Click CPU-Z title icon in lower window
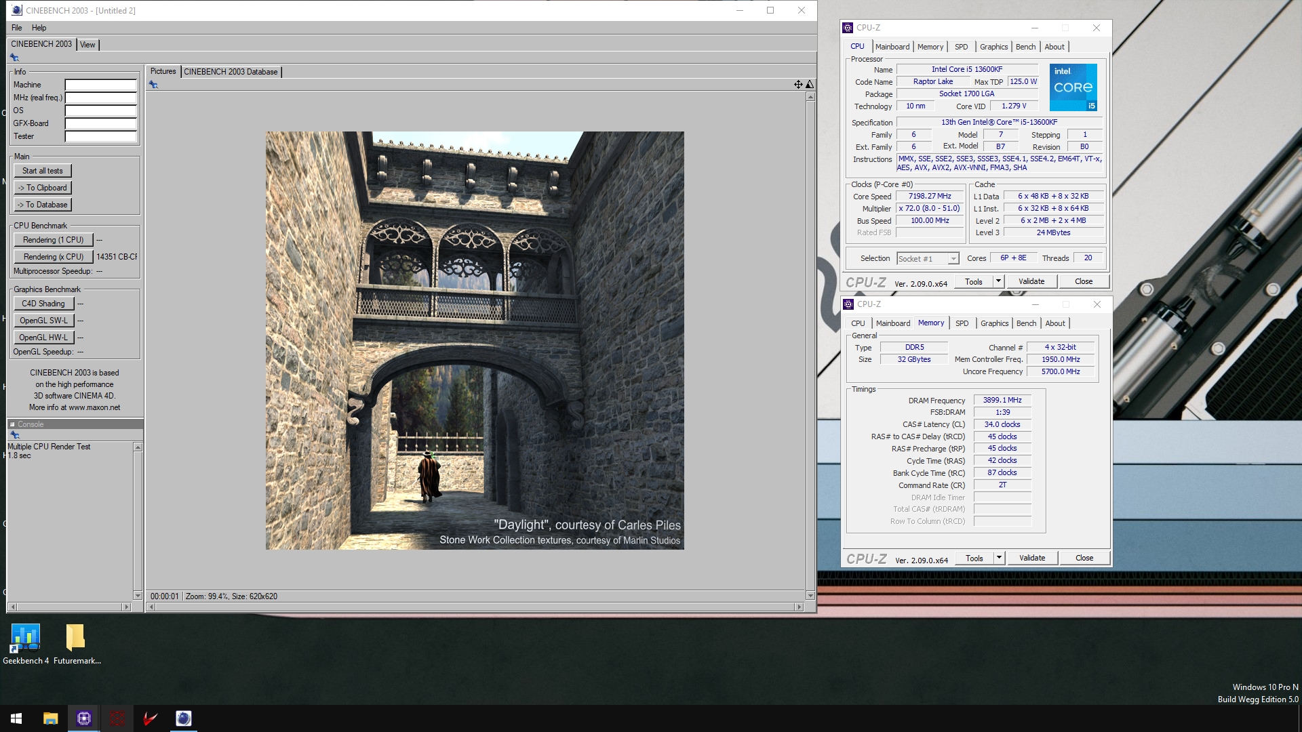 pos(848,304)
